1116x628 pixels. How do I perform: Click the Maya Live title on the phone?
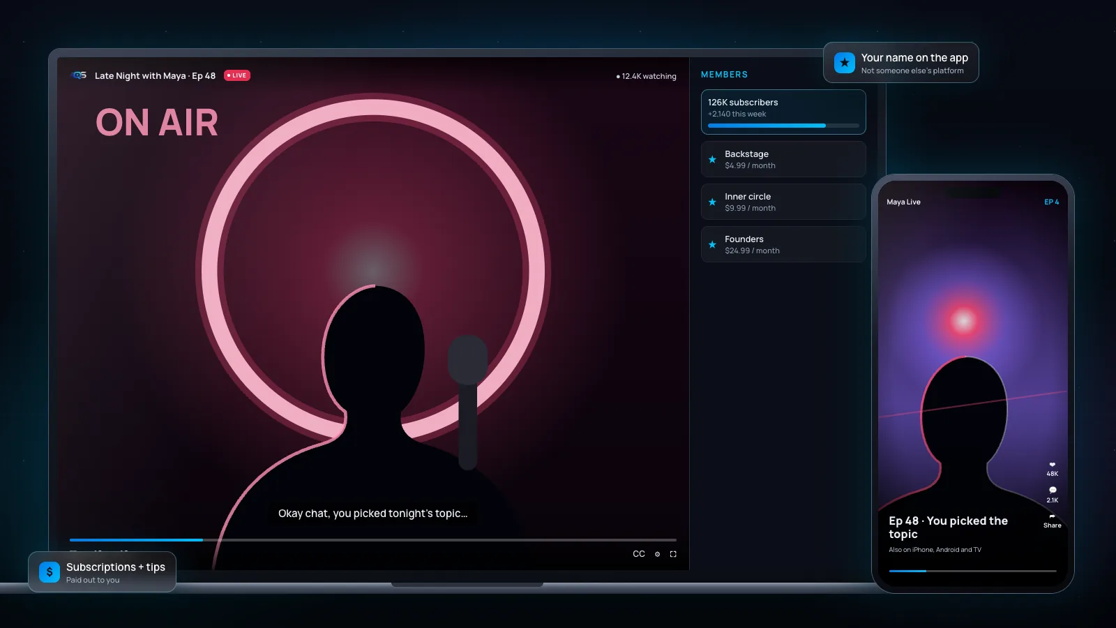pyautogui.click(x=903, y=202)
